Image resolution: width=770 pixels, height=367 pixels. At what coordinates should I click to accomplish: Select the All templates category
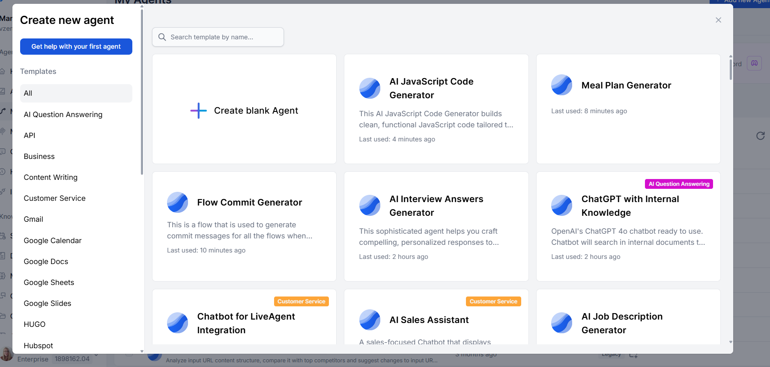click(76, 93)
